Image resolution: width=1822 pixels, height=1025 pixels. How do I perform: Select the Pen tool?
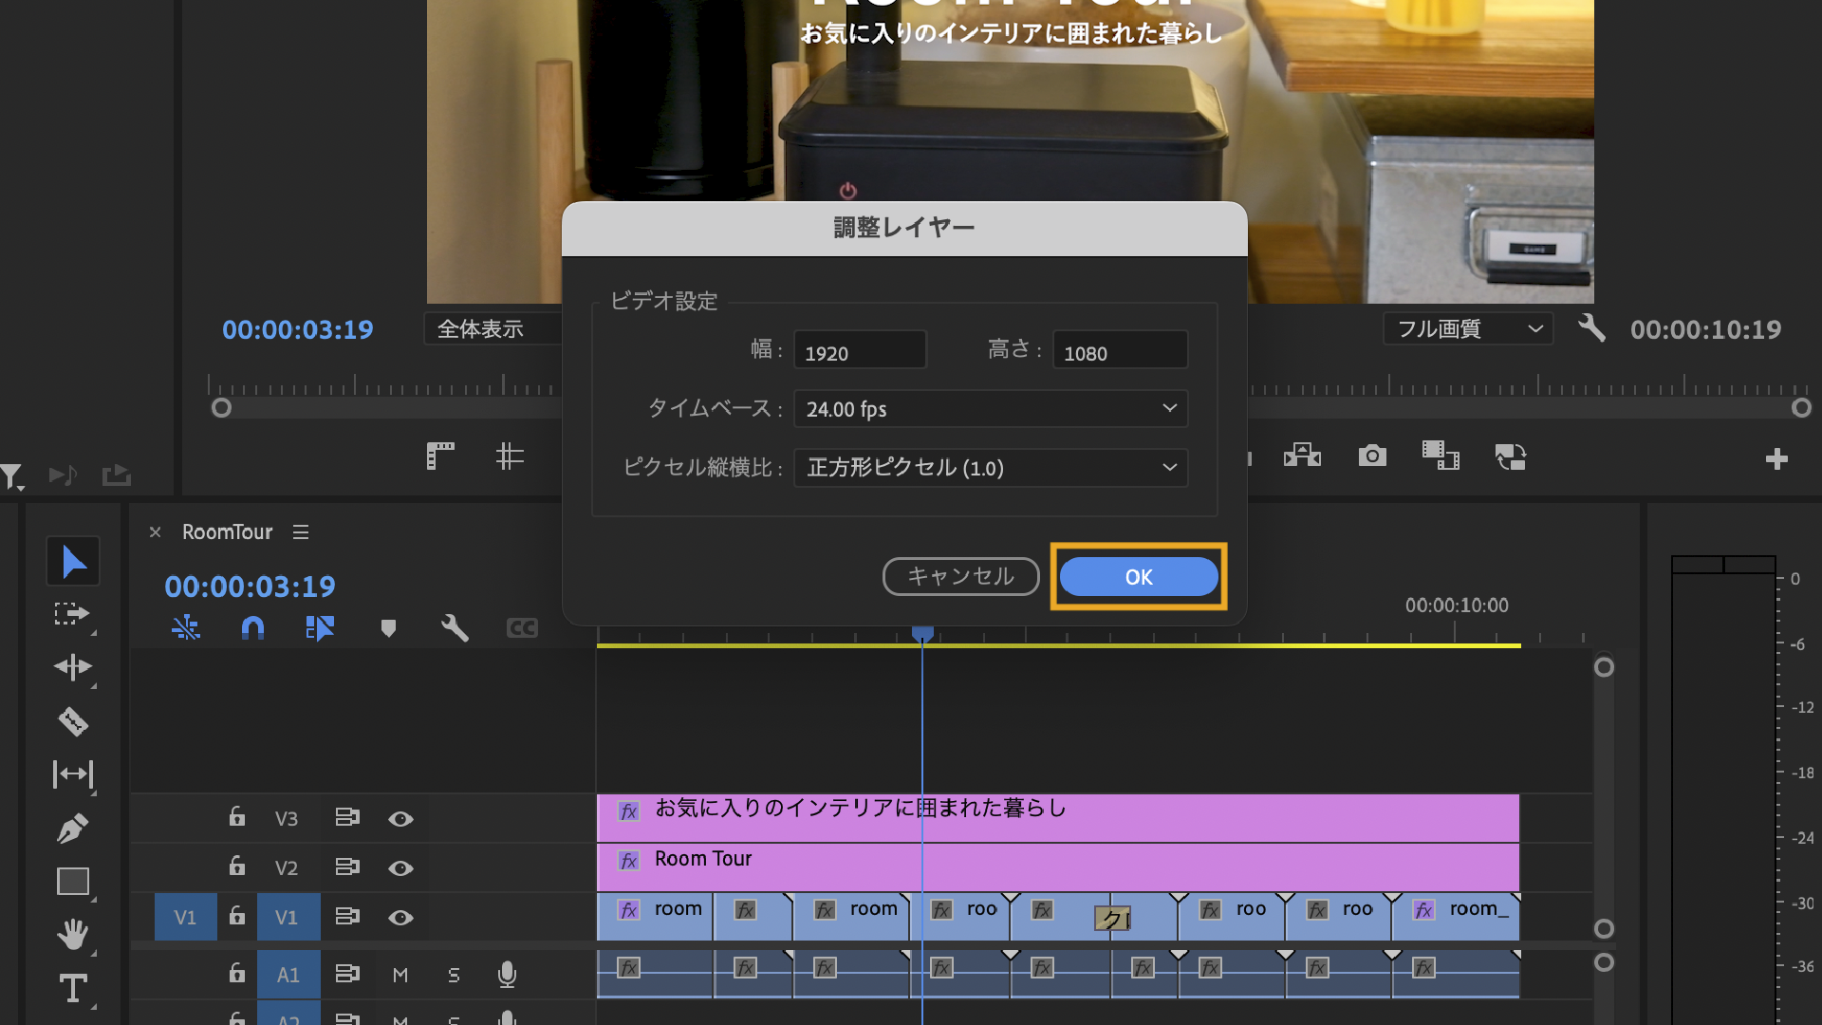click(73, 829)
